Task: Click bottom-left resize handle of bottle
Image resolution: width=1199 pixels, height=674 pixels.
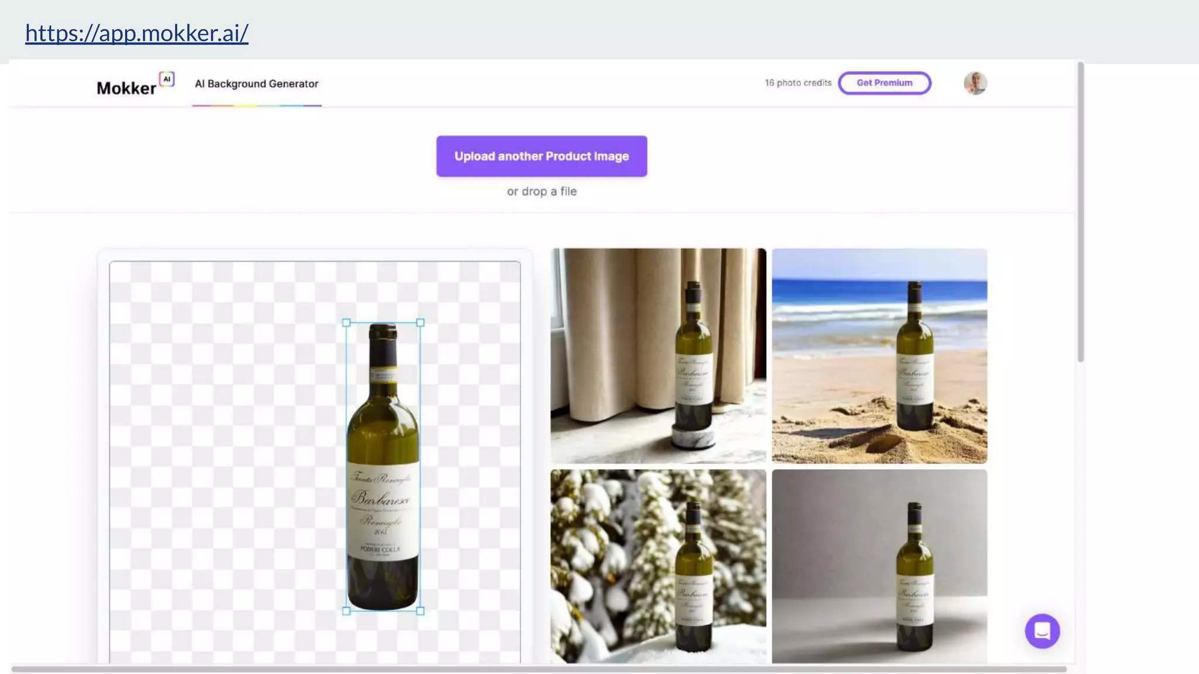Action: click(x=347, y=611)
